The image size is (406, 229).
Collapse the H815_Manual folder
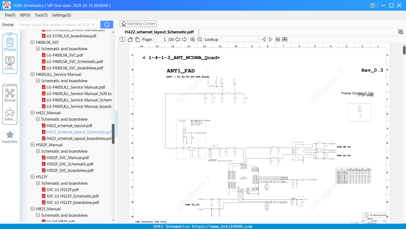(x=33, y=209)
